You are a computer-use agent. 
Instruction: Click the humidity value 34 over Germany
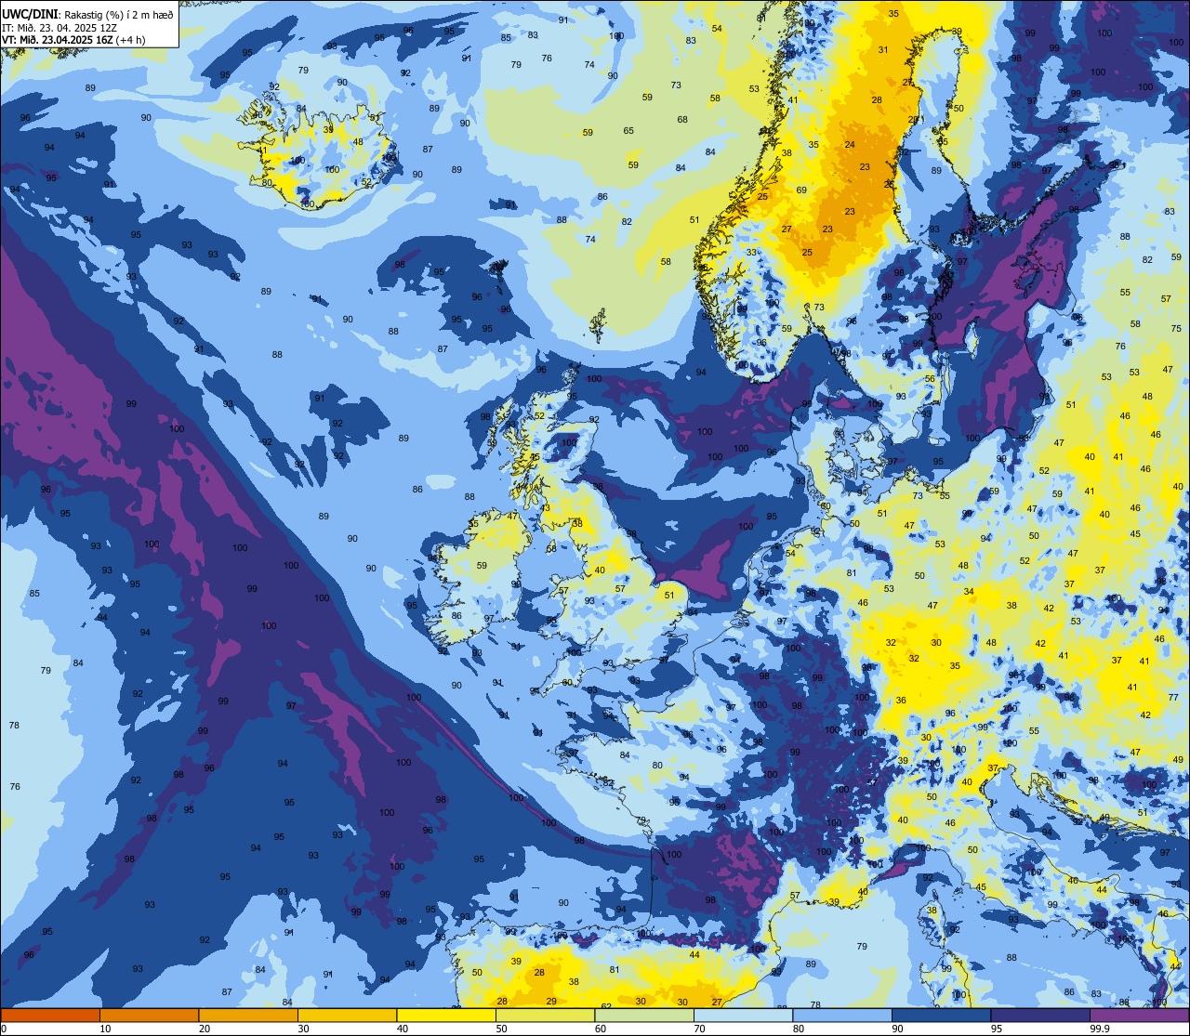tap(969, 592)
